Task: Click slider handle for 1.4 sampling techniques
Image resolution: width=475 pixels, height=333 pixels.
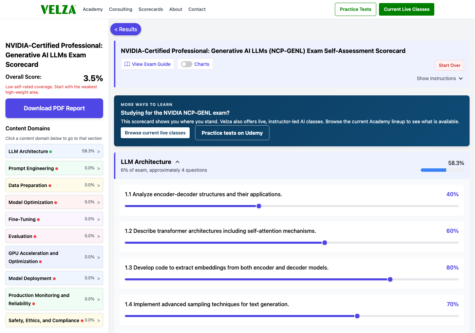Action: pos(357,316)
